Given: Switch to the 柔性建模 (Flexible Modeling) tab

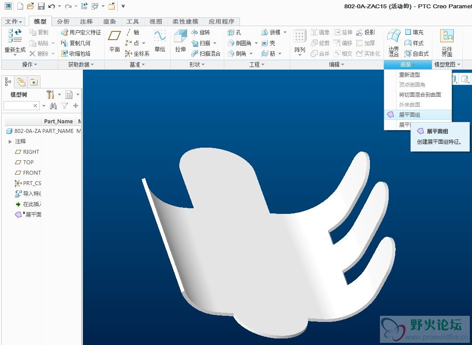Looking at the screenshot, I should coord(185,21).
